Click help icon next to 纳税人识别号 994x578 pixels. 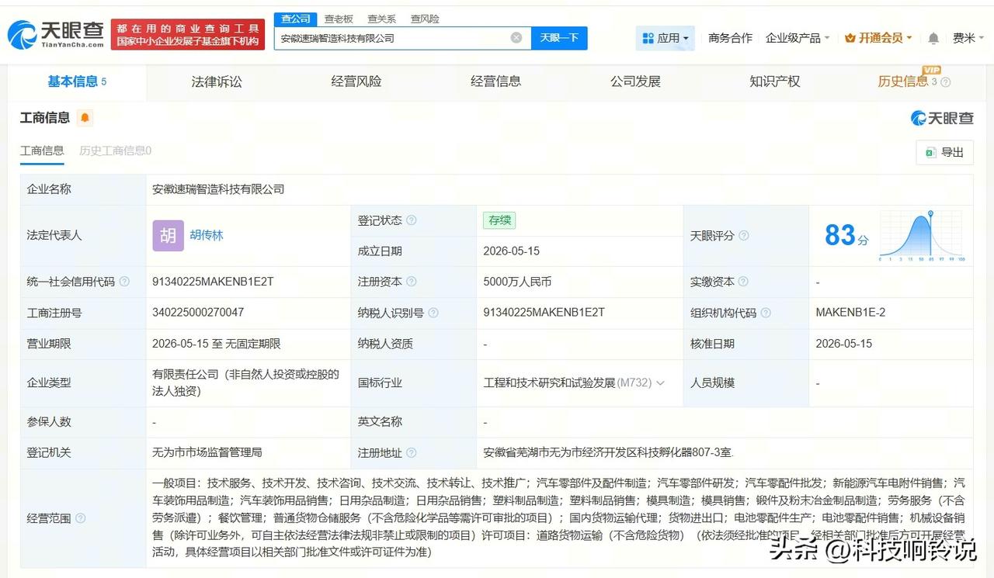coord(433,313)
